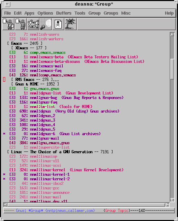This screenshot has height=221, width=178.
Task: Open the Options menu
Action: 45,13
